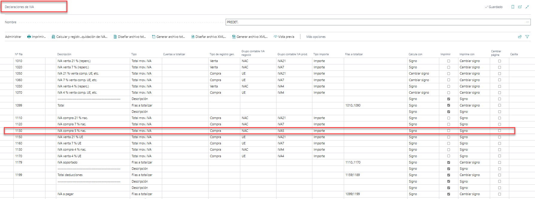Click Generar archivo XML action
The height and width of the screenshot is (199, 535).
[x=250, y=37]
